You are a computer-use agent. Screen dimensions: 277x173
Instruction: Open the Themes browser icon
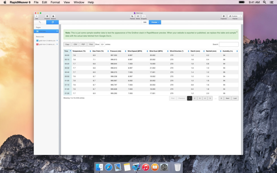(132, 16)
